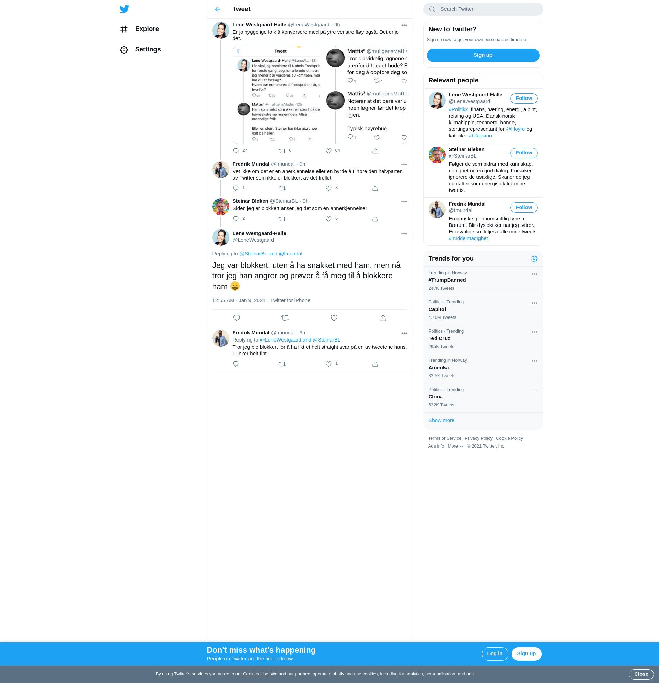Share Steinar Bleken's tweet
The image size is (659, 683).
(x=375, y=219)
